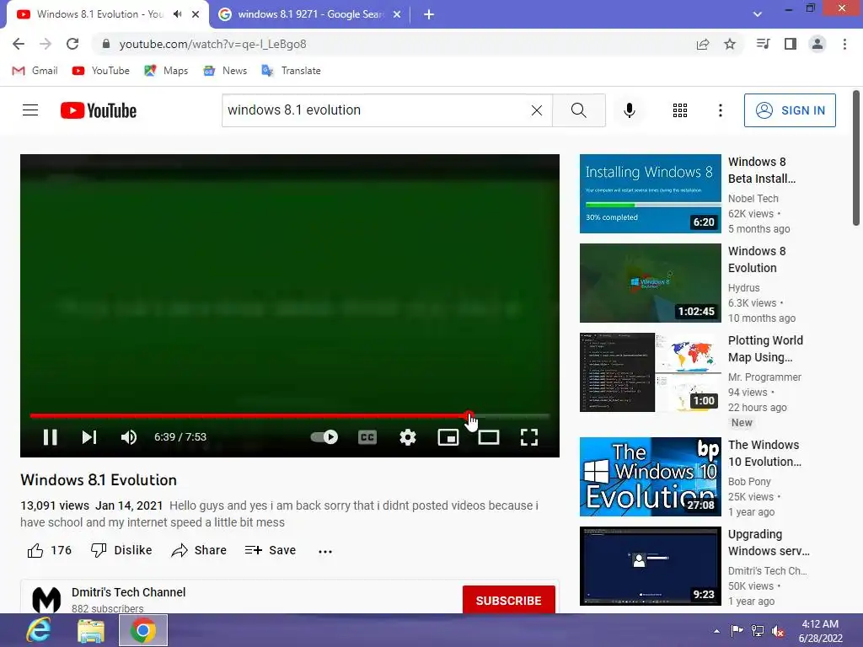Image resolution: width=863 pixels, height=647 pixels.
Task: Mute the video volume speaker icon
Action: [x=128, y=437]
